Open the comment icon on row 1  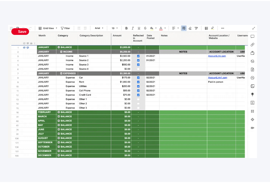click(28, 47)
